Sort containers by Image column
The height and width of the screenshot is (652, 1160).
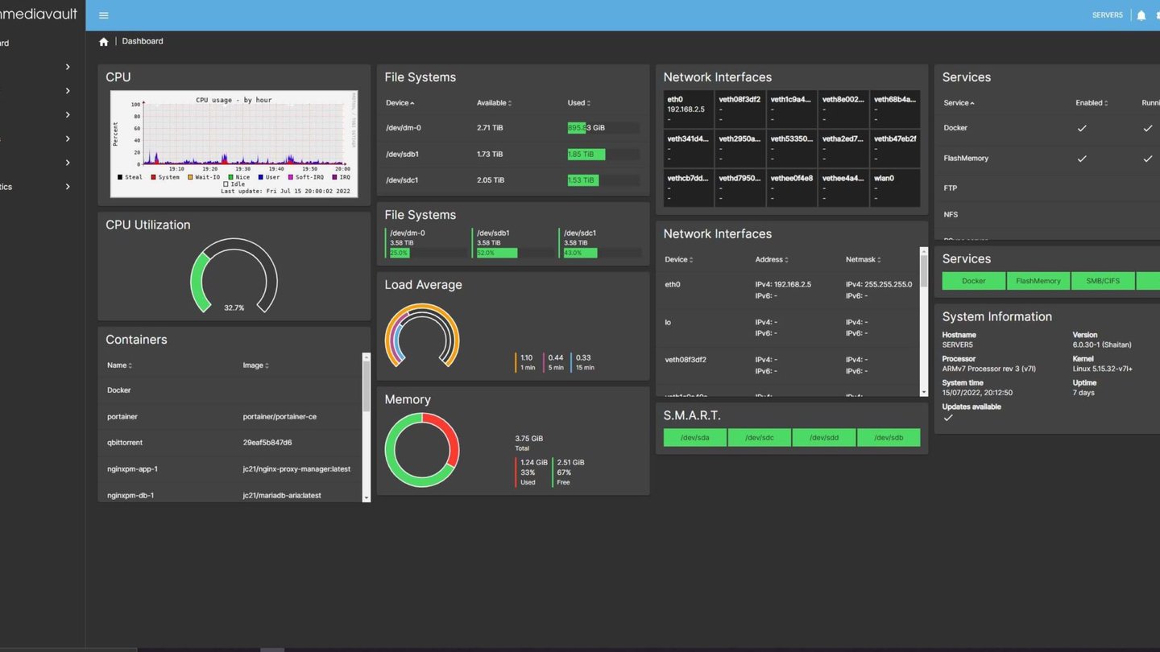pos(255,365)
